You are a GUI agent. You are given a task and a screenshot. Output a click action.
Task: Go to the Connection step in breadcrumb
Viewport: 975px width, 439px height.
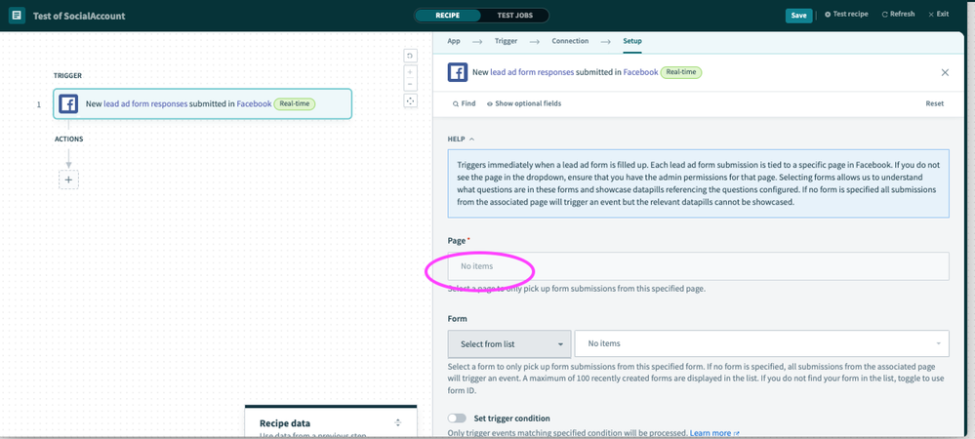pyautogui.click(x=570, y=41)
